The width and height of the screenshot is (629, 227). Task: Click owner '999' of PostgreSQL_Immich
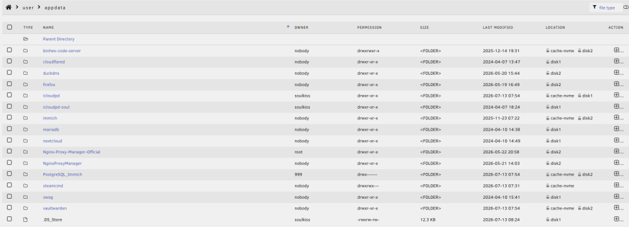pos(298,174)
